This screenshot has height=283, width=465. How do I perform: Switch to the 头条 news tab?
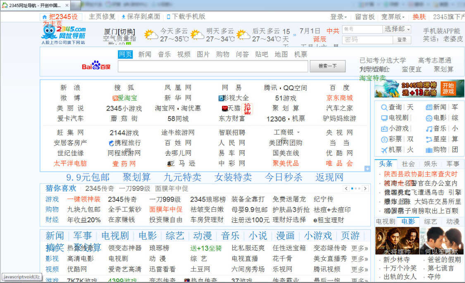(386, 164)
